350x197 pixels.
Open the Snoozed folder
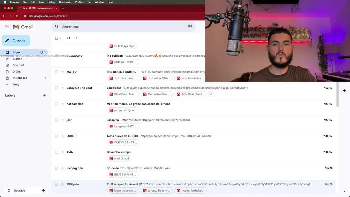click(x=18, y=65)
